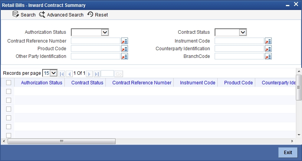Expand the Authorization Status dropdown
This screenshot has width=302, height=161.
click(105, 32)
